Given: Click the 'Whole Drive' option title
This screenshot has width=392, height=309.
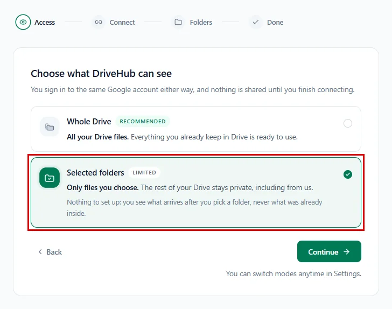Looking at the screenshot, I should coord(89,122).
